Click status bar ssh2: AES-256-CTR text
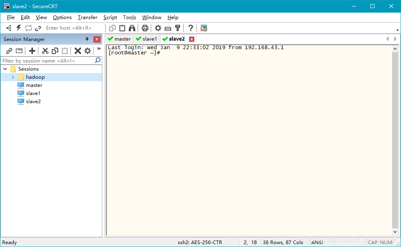This screenshot has height=247, width=401. click(x=200, y=243)
